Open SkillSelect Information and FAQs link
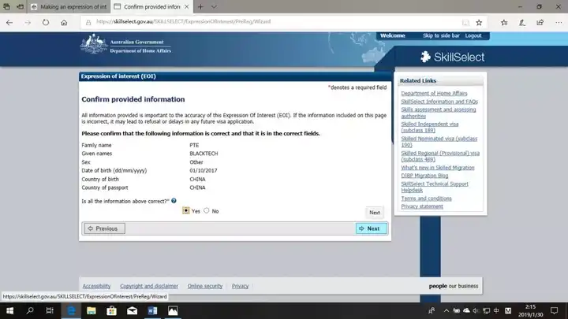This screenshot has height=319, width=568. pos(439,102)
